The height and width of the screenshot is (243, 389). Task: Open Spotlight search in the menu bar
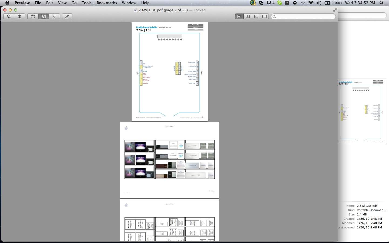click(x=381, y=3)
